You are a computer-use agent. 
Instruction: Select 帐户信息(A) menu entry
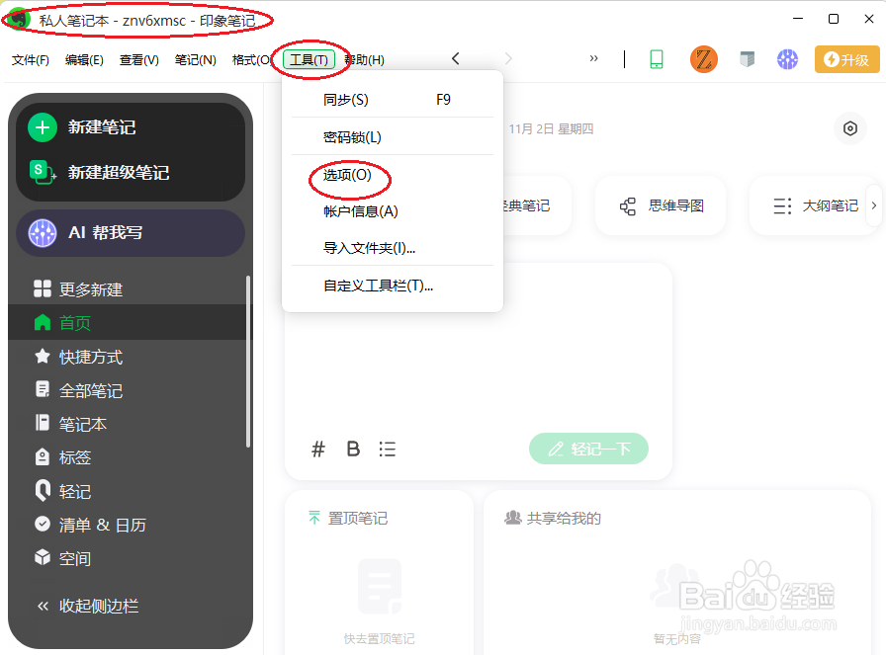coord(393,211)
